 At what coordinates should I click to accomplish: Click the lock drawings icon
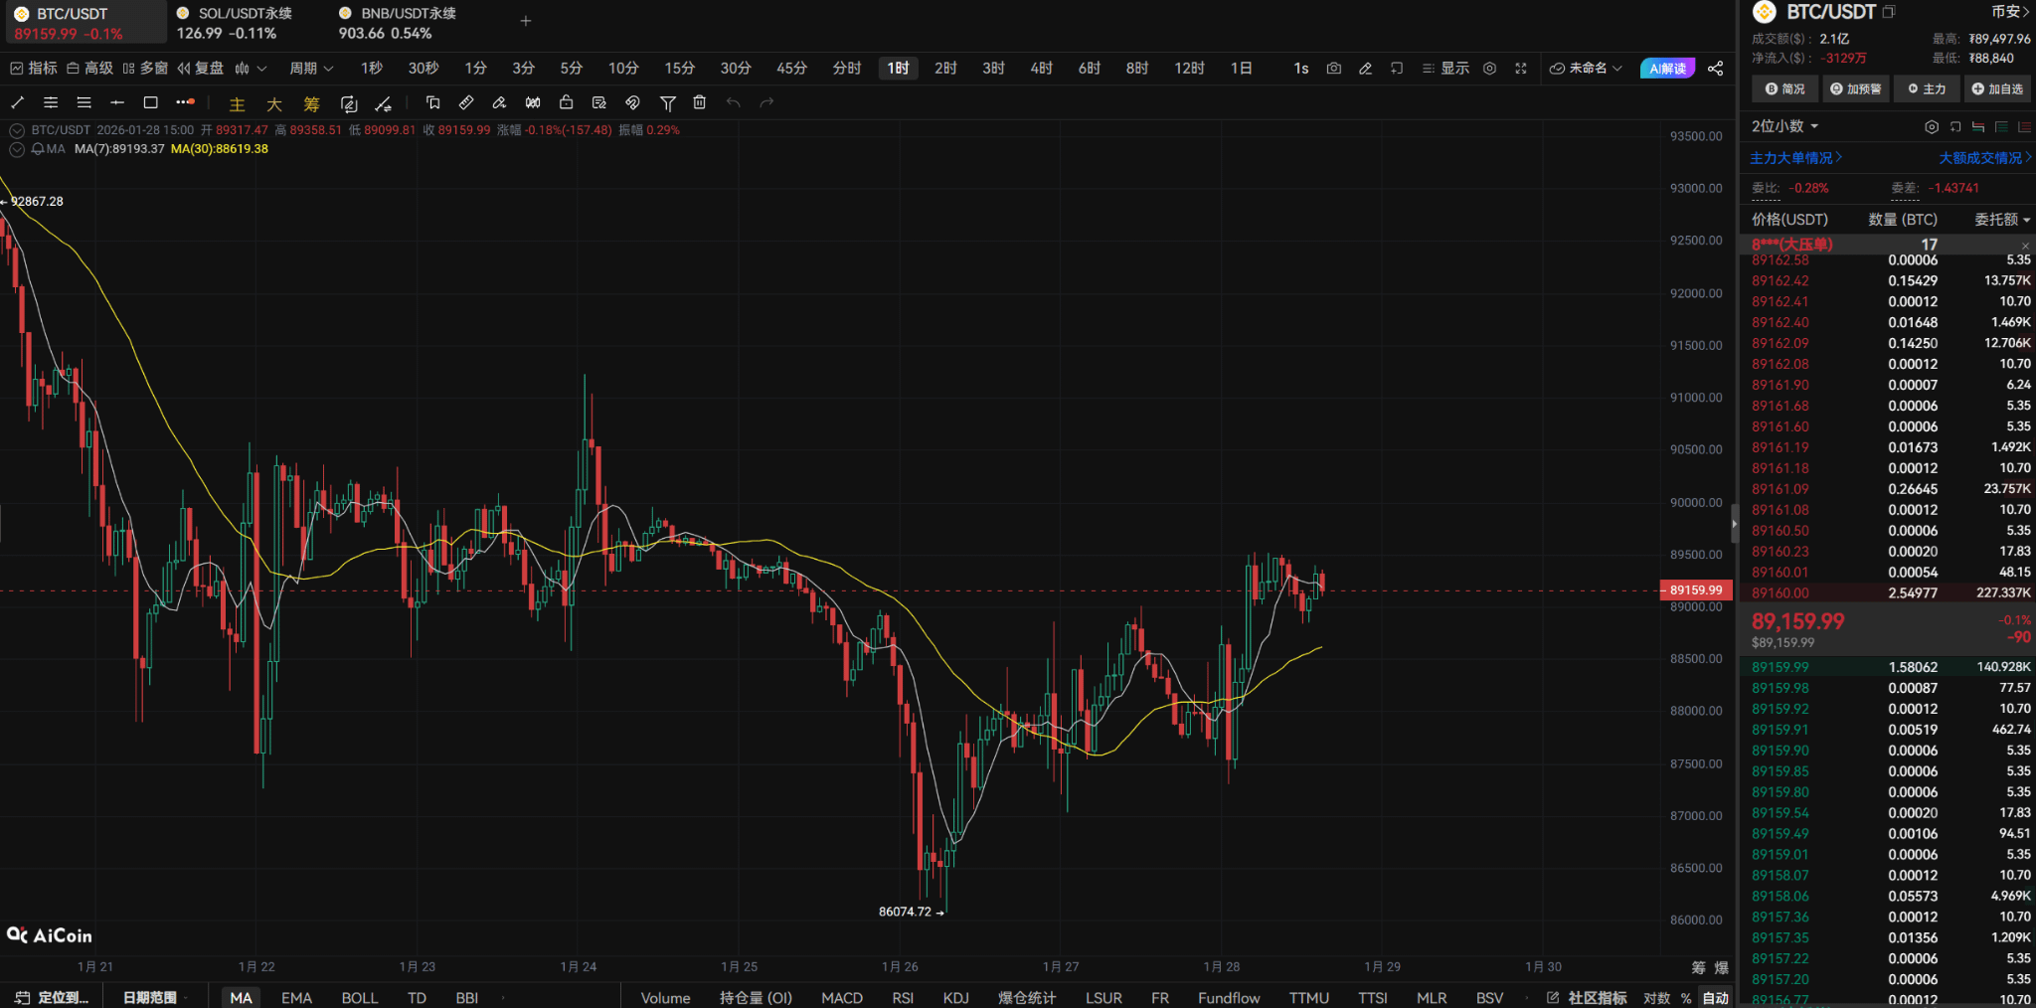pyautogui.click(x=566, y=102)
